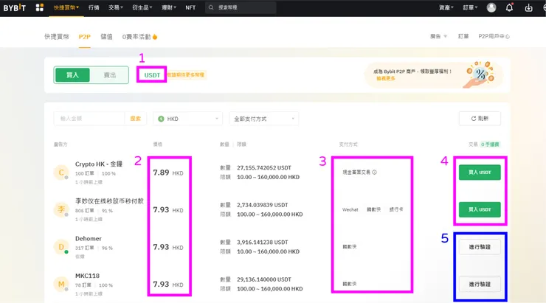Click the user profile avatar icon
The image size is (546, 303).
[x=491, y=7]
